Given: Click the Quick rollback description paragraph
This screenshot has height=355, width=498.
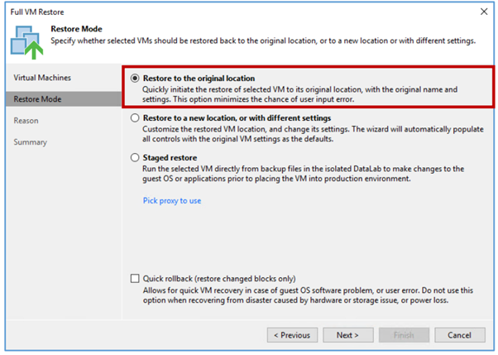Looking at the screenshot, I should [308, 295].
